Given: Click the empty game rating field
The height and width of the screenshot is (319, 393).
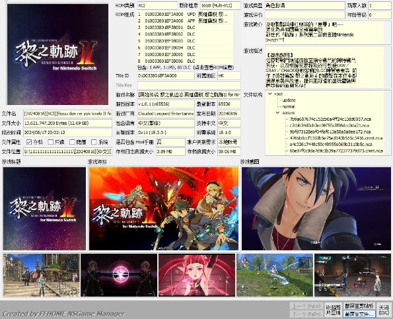Looking at the screenshot, I should (305, 15).
